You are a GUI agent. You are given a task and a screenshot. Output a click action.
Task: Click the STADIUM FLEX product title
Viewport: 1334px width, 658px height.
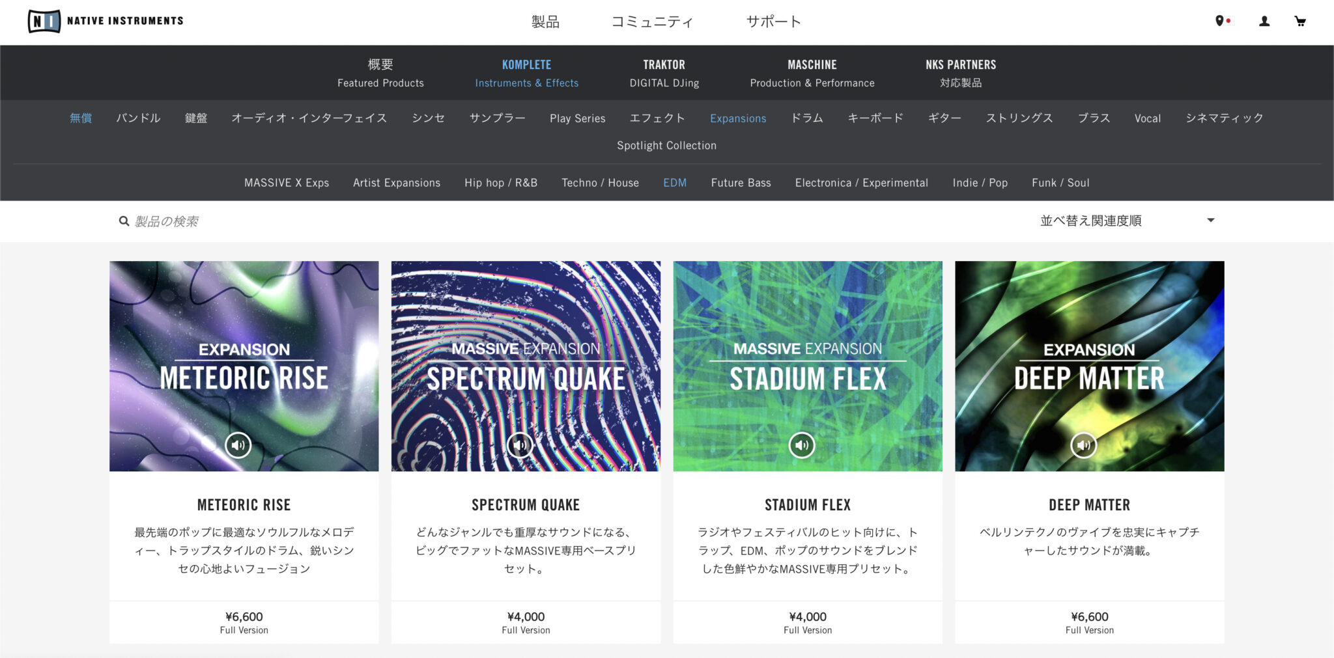pos(808,505)
